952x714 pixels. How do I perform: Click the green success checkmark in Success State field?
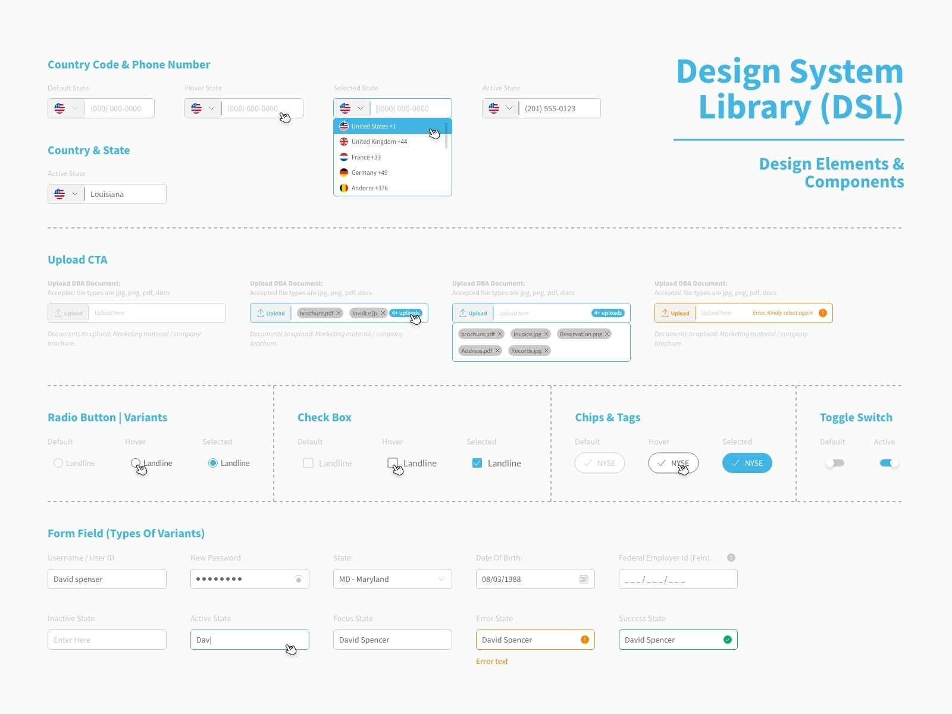pos(727,640)
